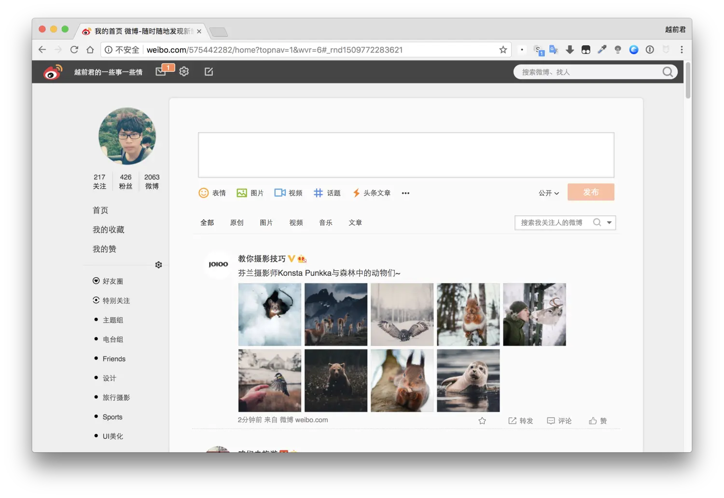Reload the page with the refresh icon
This screenshot has height=498, width=724.
point(74,50)
